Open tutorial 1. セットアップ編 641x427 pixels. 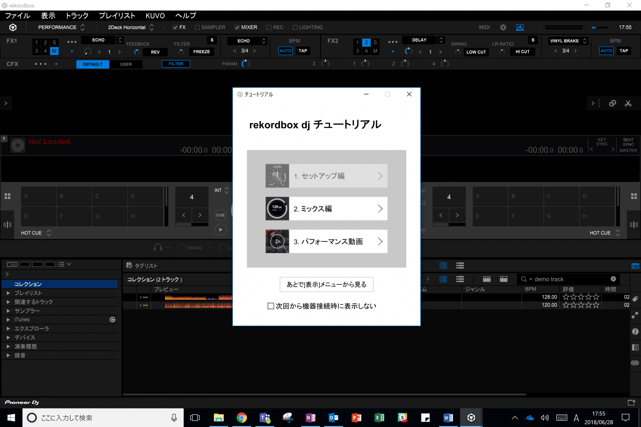pyautogui.click(x=327, y=176)
